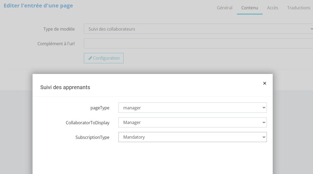Image resolution: width=313 pixels, height=174 pixels.
Task: Click the pencil icon on Configuration button
Action: 90,58
